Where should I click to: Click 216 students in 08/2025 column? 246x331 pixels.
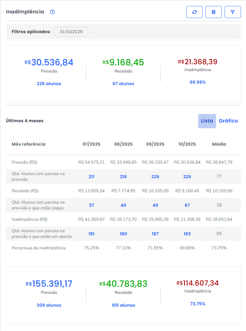point(123,177)
